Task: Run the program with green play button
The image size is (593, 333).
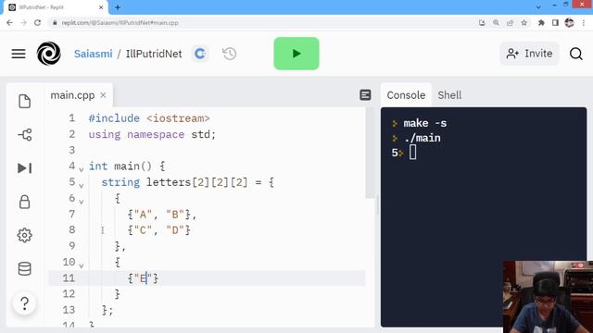Action: click(x=296, y=54)
